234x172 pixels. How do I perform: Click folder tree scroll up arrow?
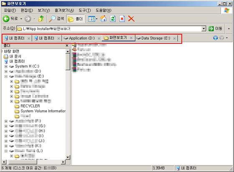coord(68,52)
